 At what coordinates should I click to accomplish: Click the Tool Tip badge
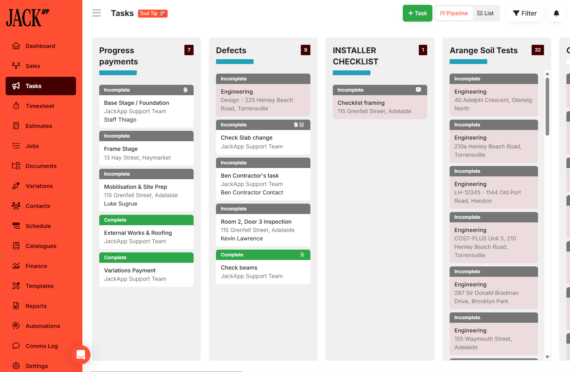coord(152,14)
